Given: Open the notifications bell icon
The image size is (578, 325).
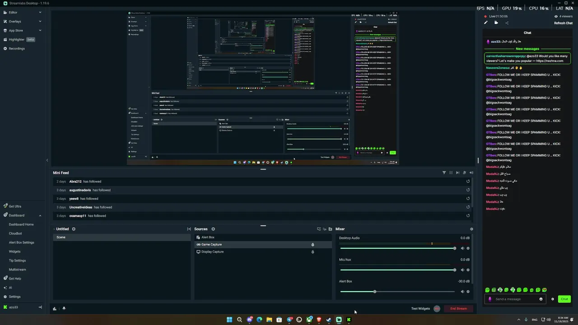Looking at the screenshot, I should point(64,309).
